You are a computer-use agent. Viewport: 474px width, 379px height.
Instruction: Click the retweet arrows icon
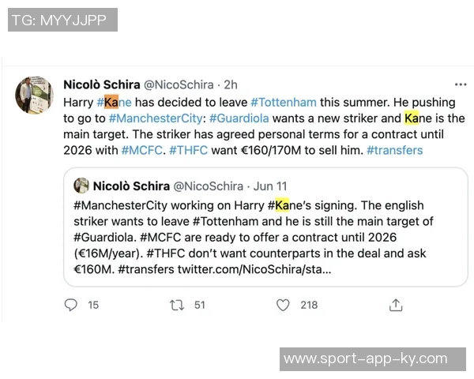coord(177,305)
